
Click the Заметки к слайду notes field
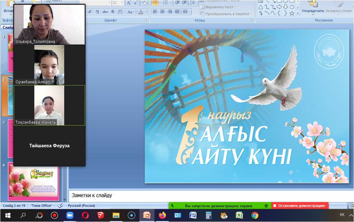208,195
